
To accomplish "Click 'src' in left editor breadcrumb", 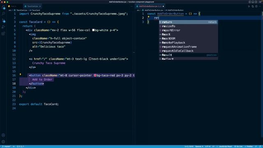I will (10, 10).
